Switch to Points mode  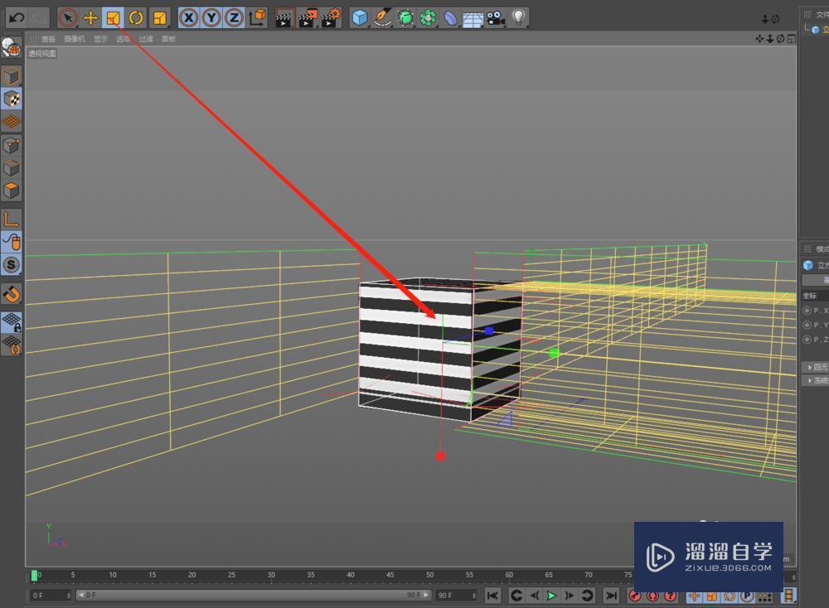11,145
